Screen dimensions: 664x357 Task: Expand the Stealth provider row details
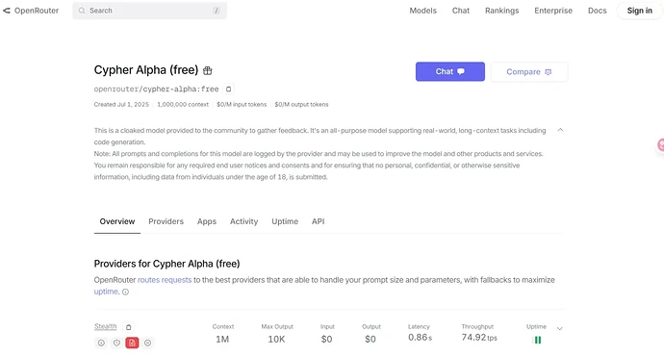pyautogui.click(x=559, y=329)
